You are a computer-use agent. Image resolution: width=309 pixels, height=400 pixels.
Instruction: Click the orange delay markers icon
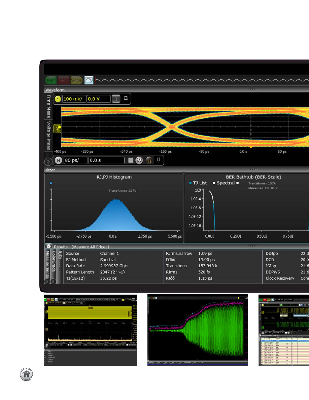[149, 160]
